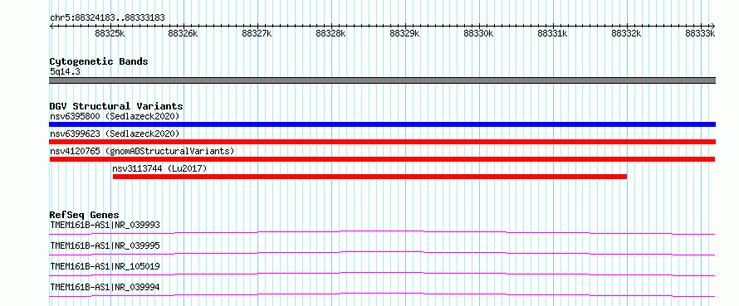Click the 88330k ruler tick label
The height and width of the screenshot is (306, 739).
pyautogui.click(x=479, y=33)
